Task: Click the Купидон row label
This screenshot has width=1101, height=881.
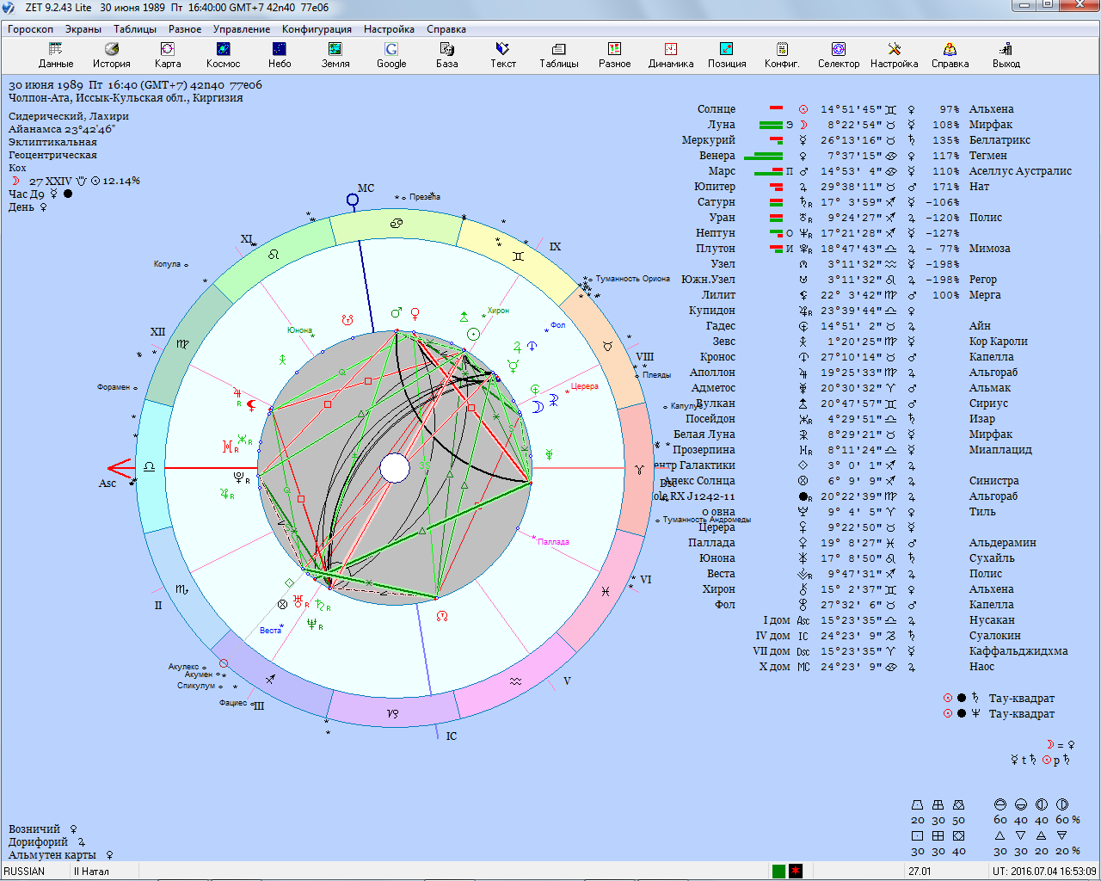Action: [x=712, y=311]
